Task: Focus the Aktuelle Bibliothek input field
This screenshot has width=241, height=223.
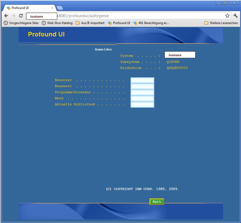Action: [142, 105]
